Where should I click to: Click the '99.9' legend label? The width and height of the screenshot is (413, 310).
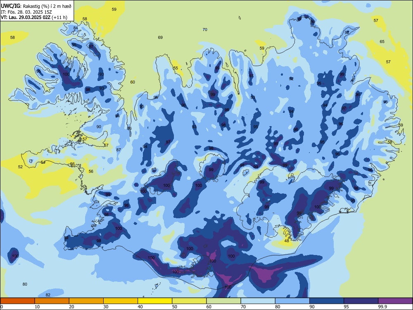point(382,307)
